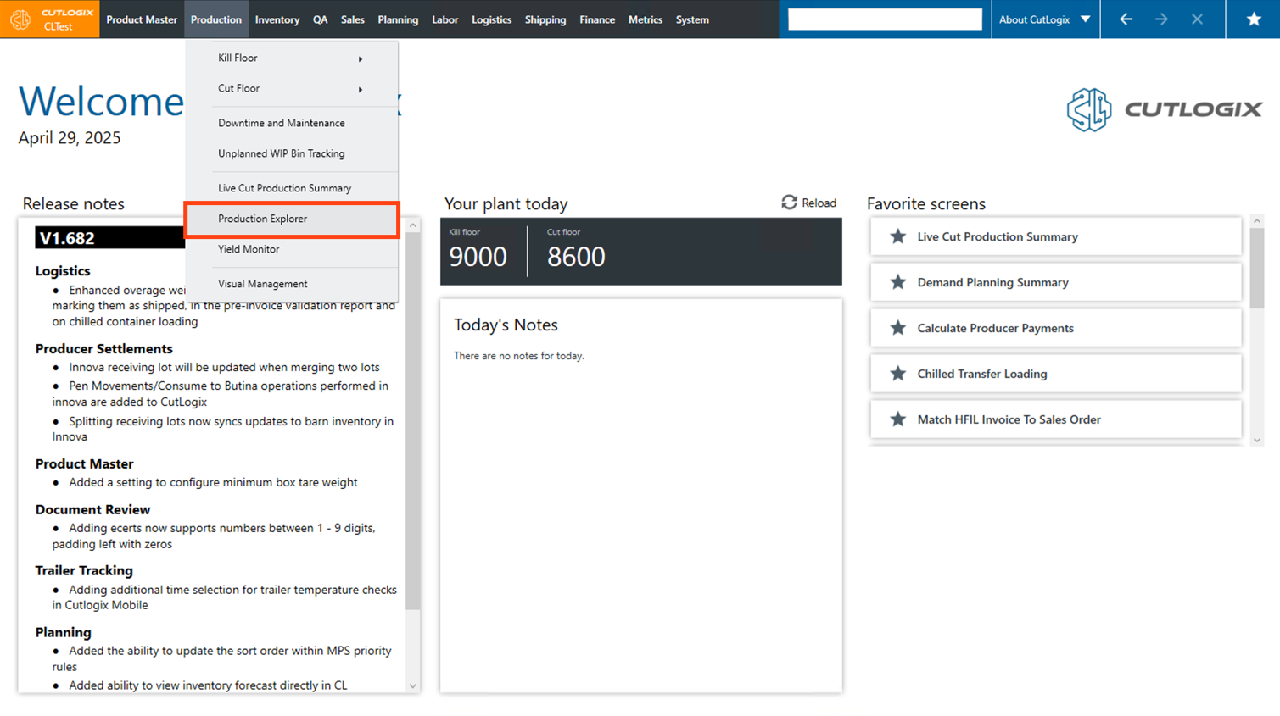The height and width of the screenshot is (716, 1280).
Task: Click star icon beside Demand Planning Summary
Action: point(897,282)
